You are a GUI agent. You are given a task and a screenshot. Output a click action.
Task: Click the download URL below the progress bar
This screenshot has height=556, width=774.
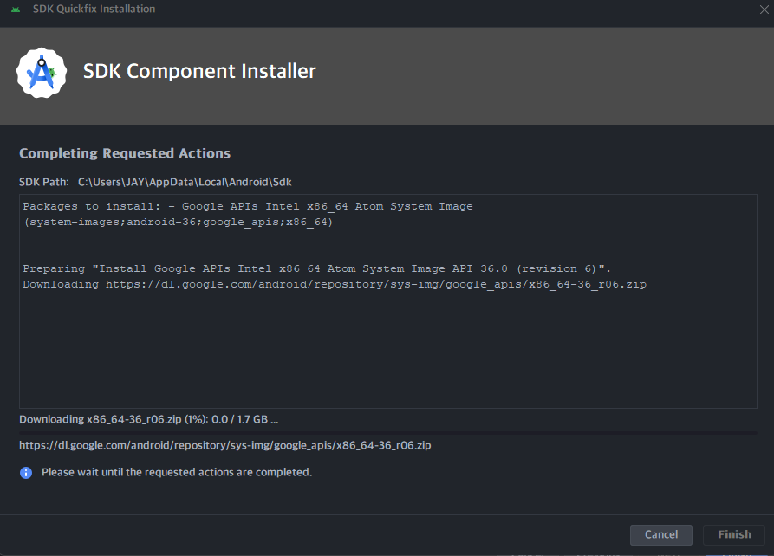click(225, 445)
